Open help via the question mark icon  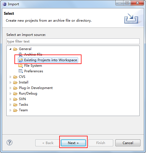(9, 142)
